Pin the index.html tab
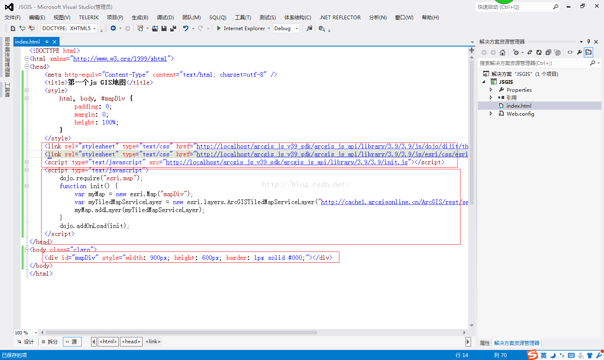This screenshot has width=604, height=360. click(47, 41)
